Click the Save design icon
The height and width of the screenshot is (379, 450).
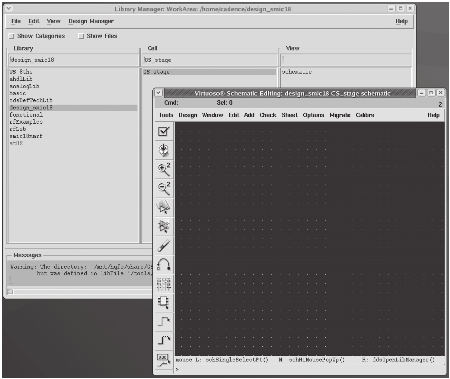click(x=164, y=150)
